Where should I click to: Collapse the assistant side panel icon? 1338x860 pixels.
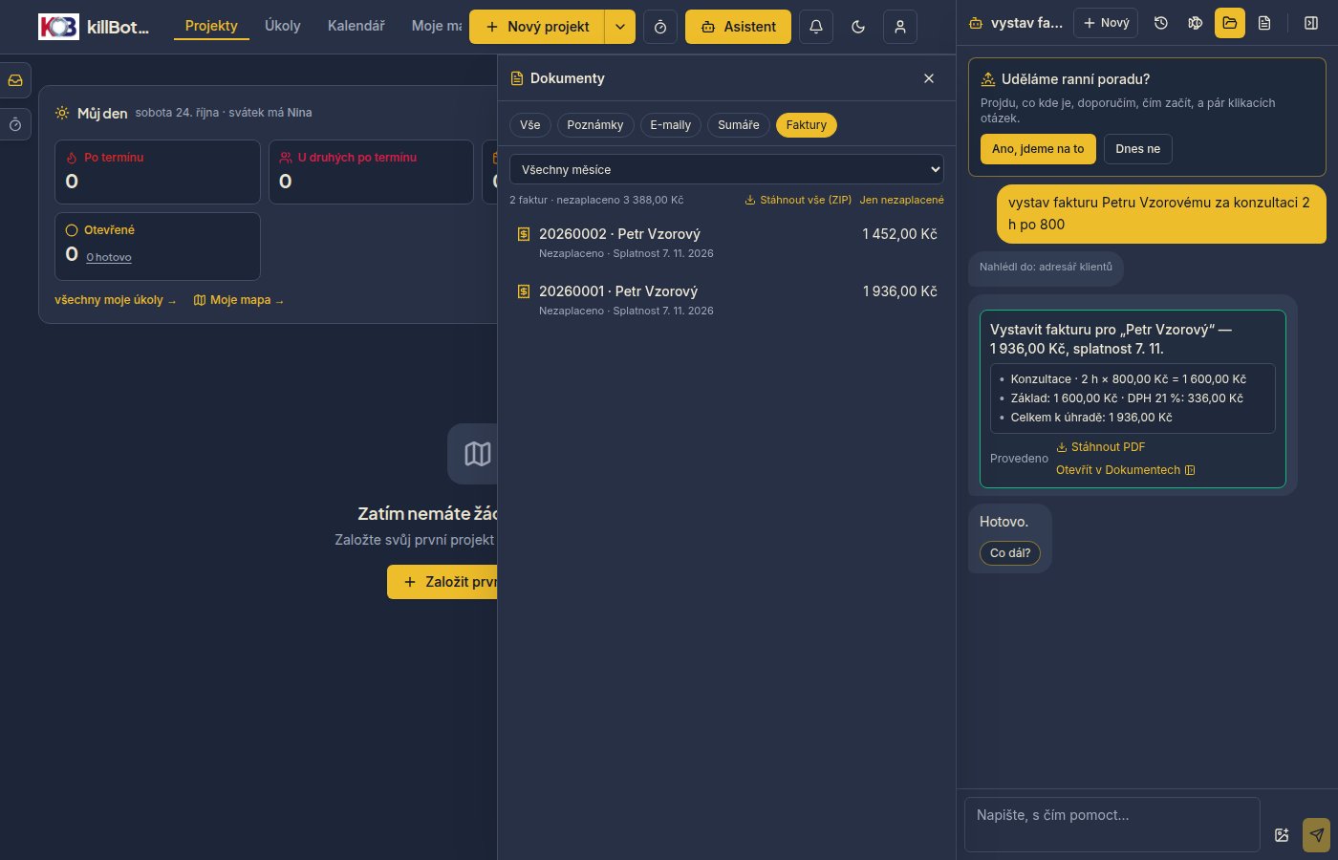(1311, 23)
